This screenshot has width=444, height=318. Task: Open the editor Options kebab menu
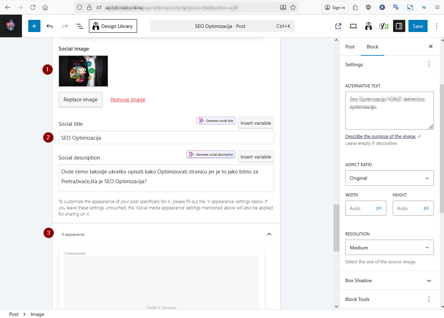click(436, 26)
